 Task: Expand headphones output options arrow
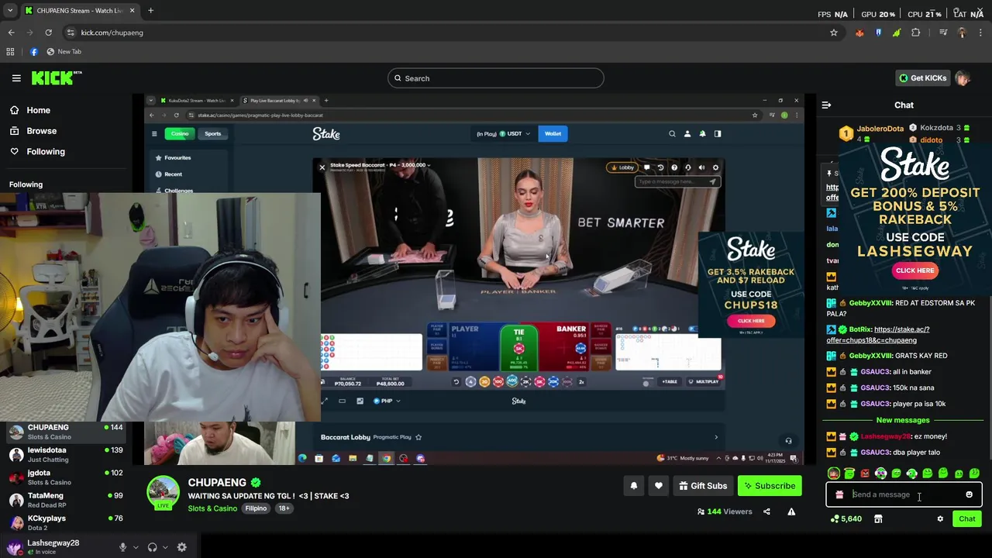tap(164, 547)
